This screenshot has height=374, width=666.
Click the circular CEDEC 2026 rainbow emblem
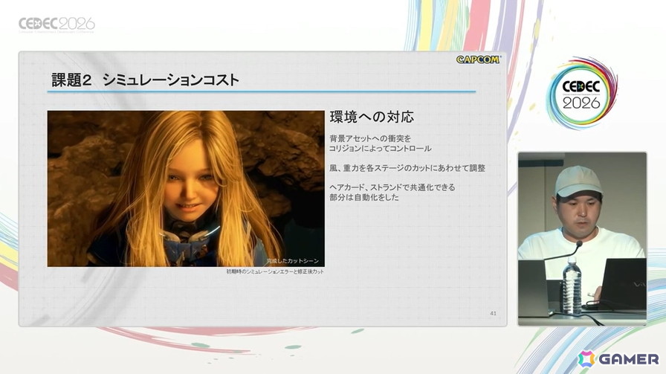[581, 94]
